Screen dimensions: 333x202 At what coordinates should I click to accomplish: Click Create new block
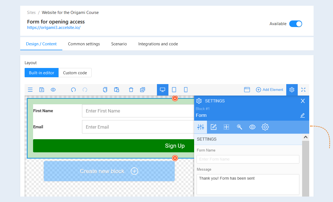pos(109,171)
